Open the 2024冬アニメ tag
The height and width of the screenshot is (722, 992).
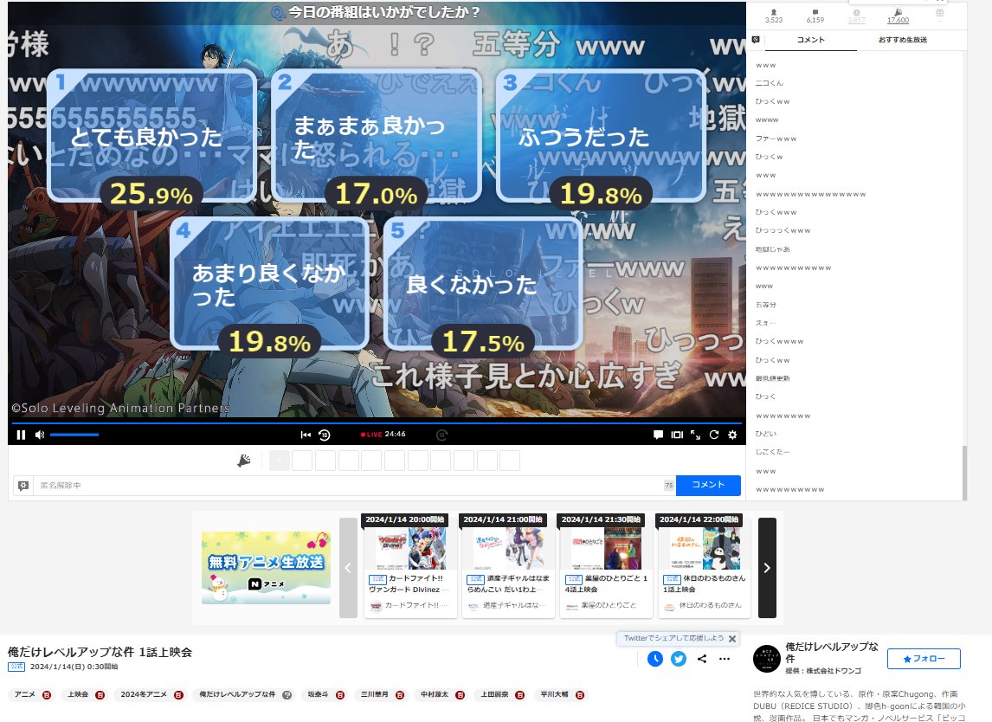pyautogui.click(x=144, y=695)
